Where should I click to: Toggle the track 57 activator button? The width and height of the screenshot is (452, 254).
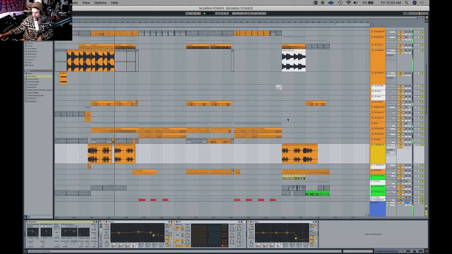(x=400, y=50)
